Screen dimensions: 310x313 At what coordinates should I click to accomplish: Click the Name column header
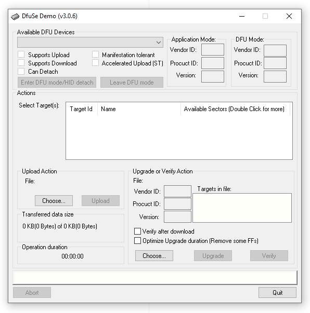tap(139, 109)
